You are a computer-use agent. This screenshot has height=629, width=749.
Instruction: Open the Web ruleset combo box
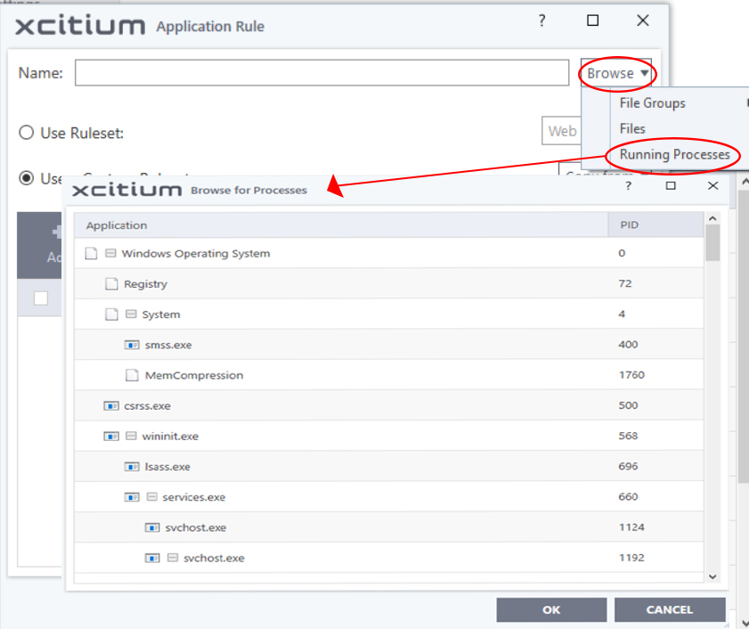point(561,131)
